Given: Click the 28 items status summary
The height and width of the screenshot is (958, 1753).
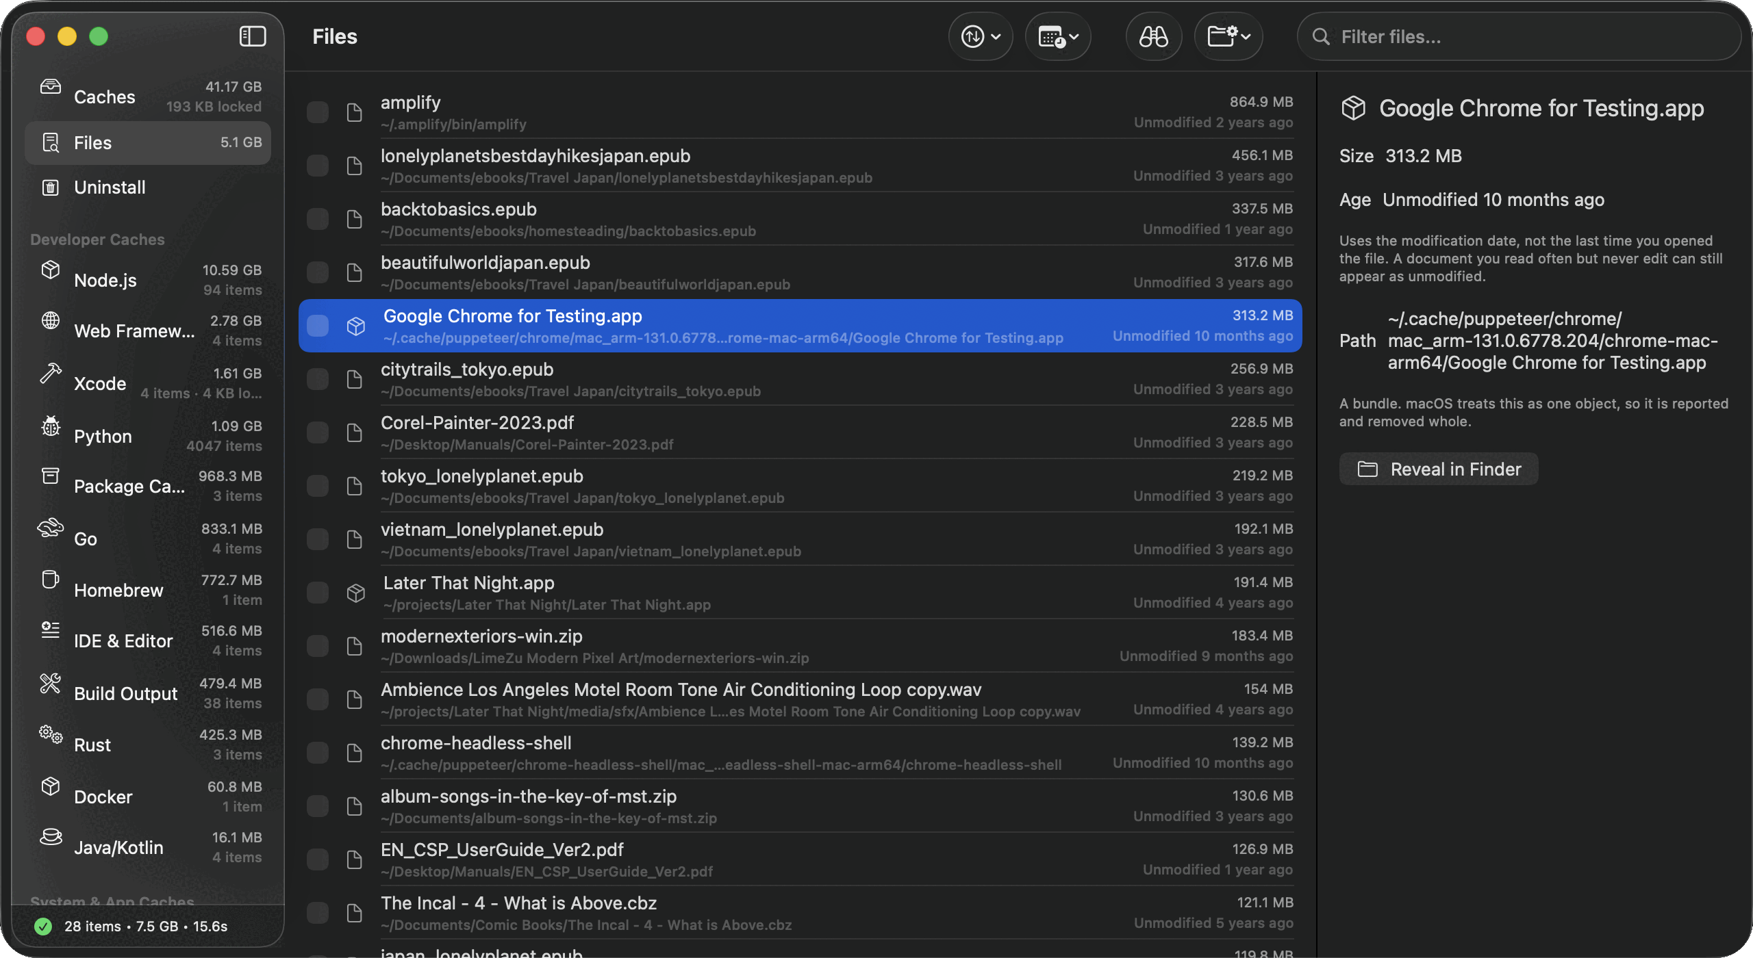Looking at the screenshot, I should click(146, 927).
